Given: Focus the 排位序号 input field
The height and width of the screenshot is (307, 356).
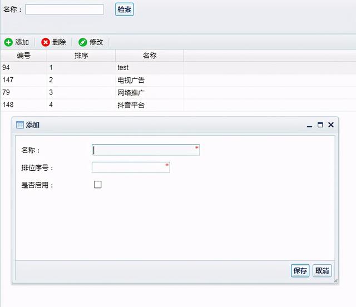Looking at the screenshot, I should pyautogui.click(x=131, y=167).
